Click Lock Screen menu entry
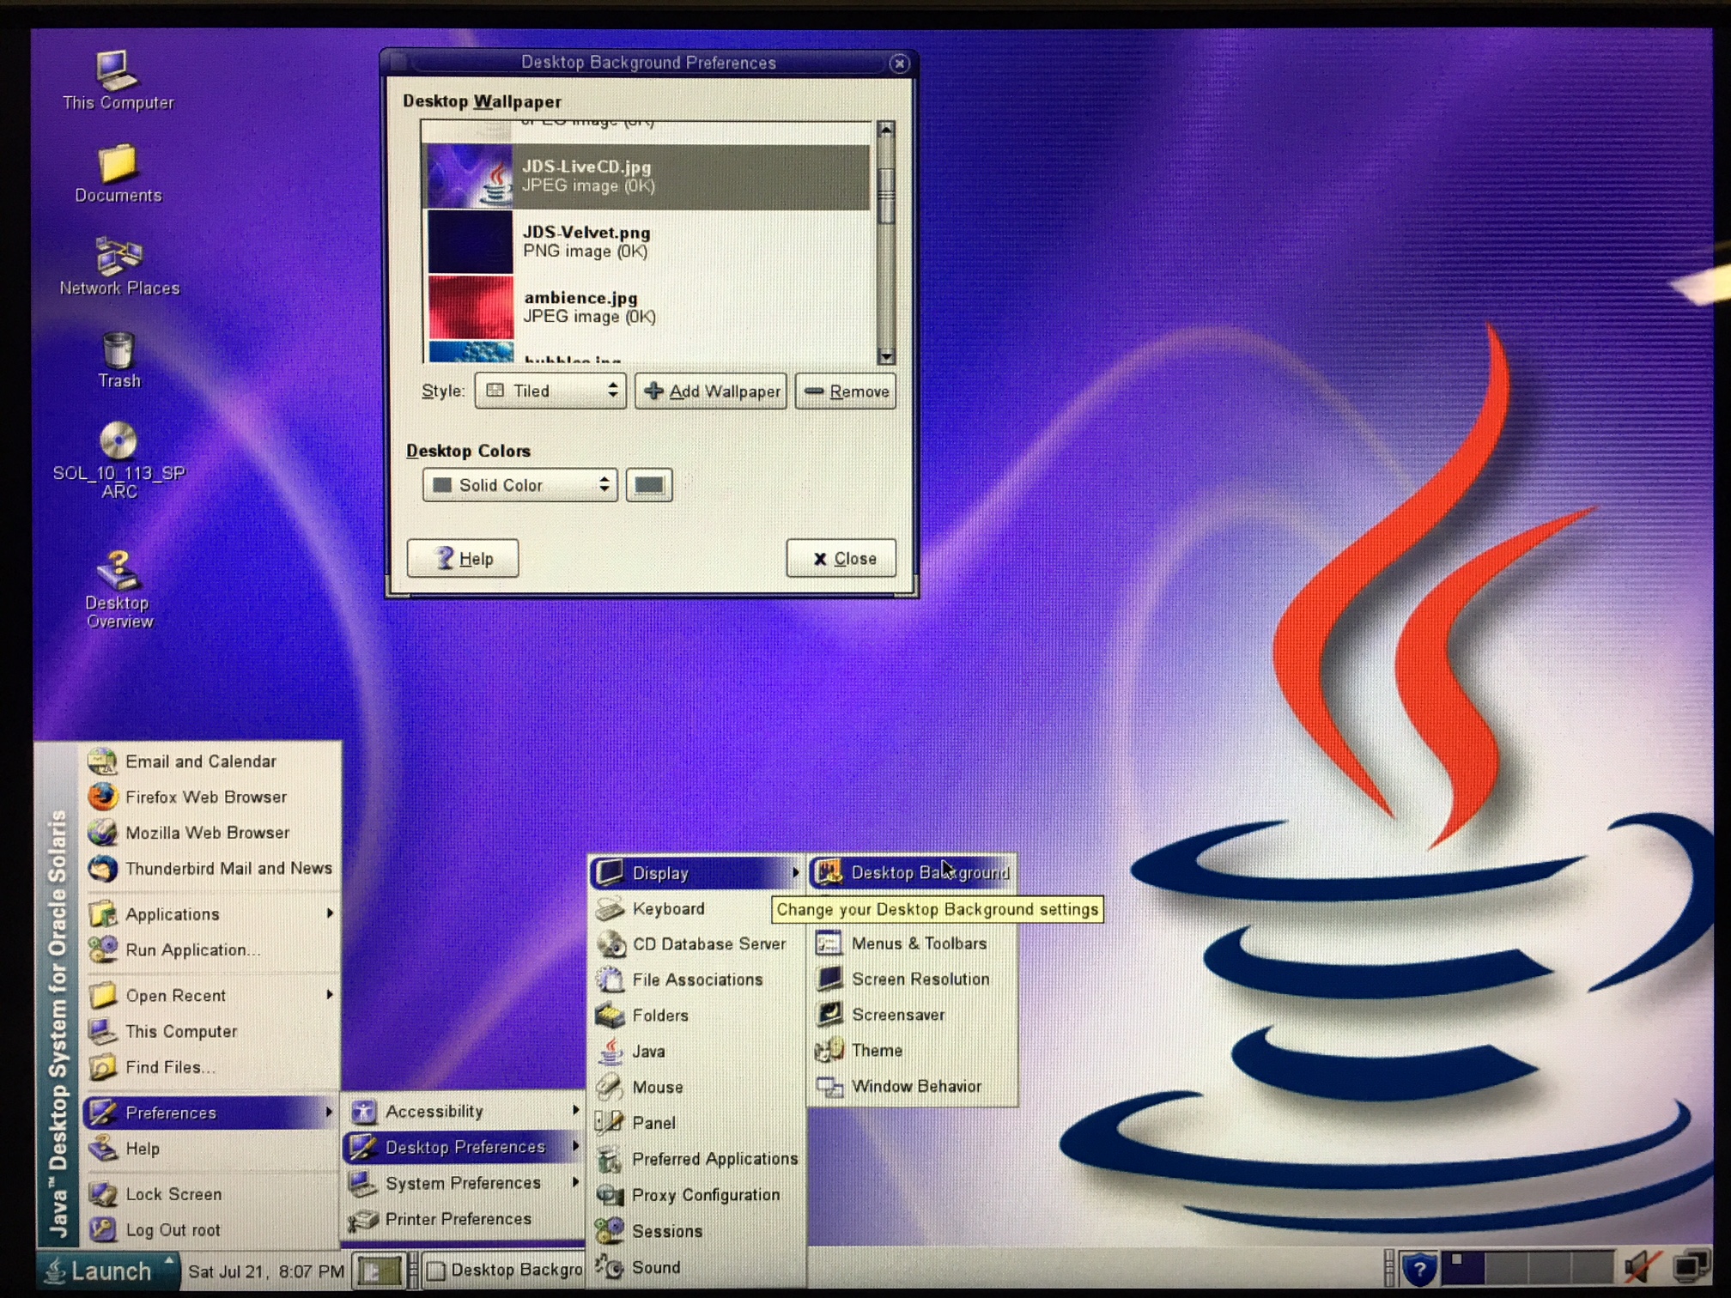The height and width of the screenshot is (1298, 1731). coord(210,1194)
